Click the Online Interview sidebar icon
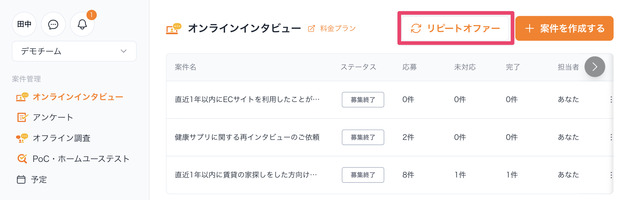The height and width of the screenshot is (200, 627). tap(22, 97)
